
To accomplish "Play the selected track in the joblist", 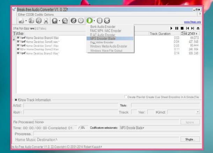I will [x=171, y=28].
